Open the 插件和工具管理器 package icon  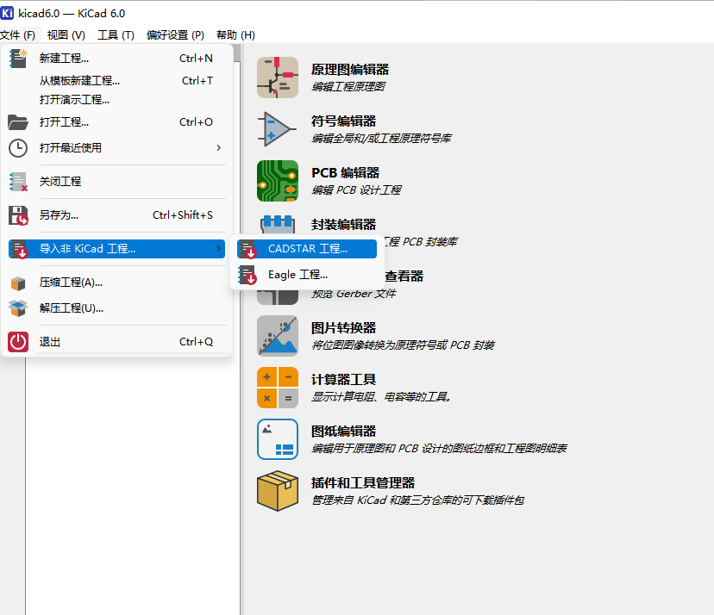pos(278,491)
